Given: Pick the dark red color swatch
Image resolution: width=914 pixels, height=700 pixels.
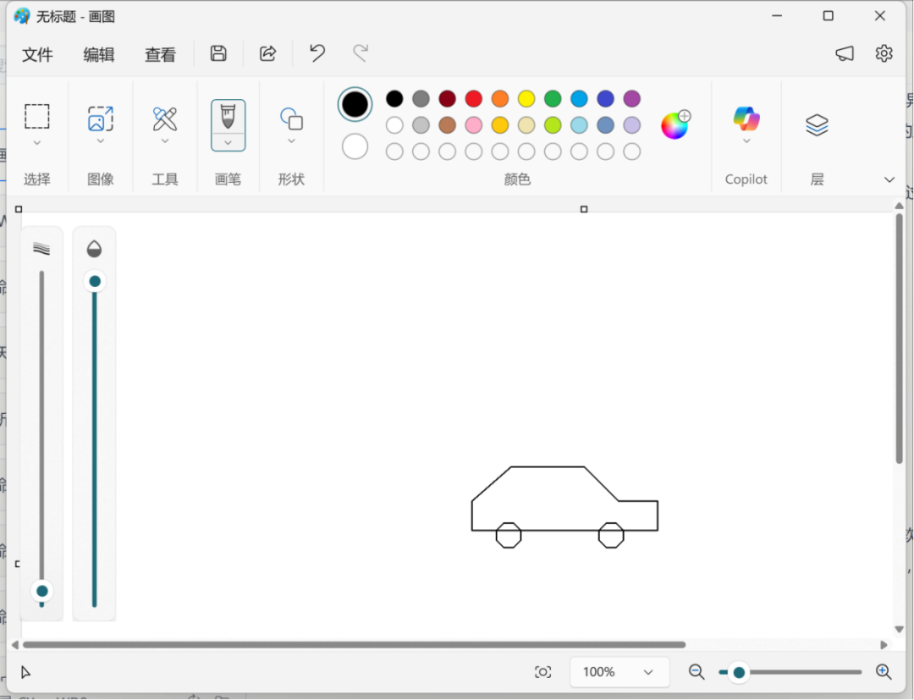Looking at the screenshot, I should click(447, 98).
